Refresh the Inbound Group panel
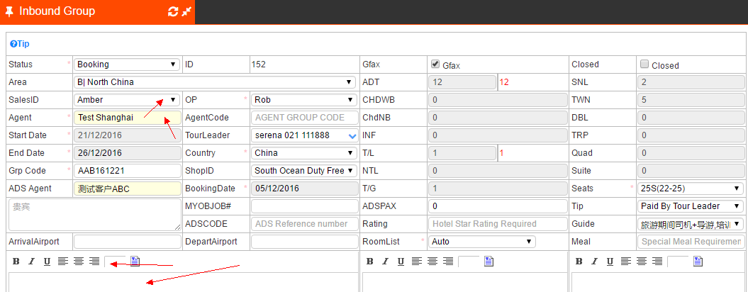The height and width of the screenshot is (292, 748). pyautogui.click(x=173, y=11)
